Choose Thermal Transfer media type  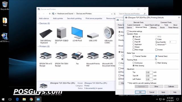[x=133, y=56]
